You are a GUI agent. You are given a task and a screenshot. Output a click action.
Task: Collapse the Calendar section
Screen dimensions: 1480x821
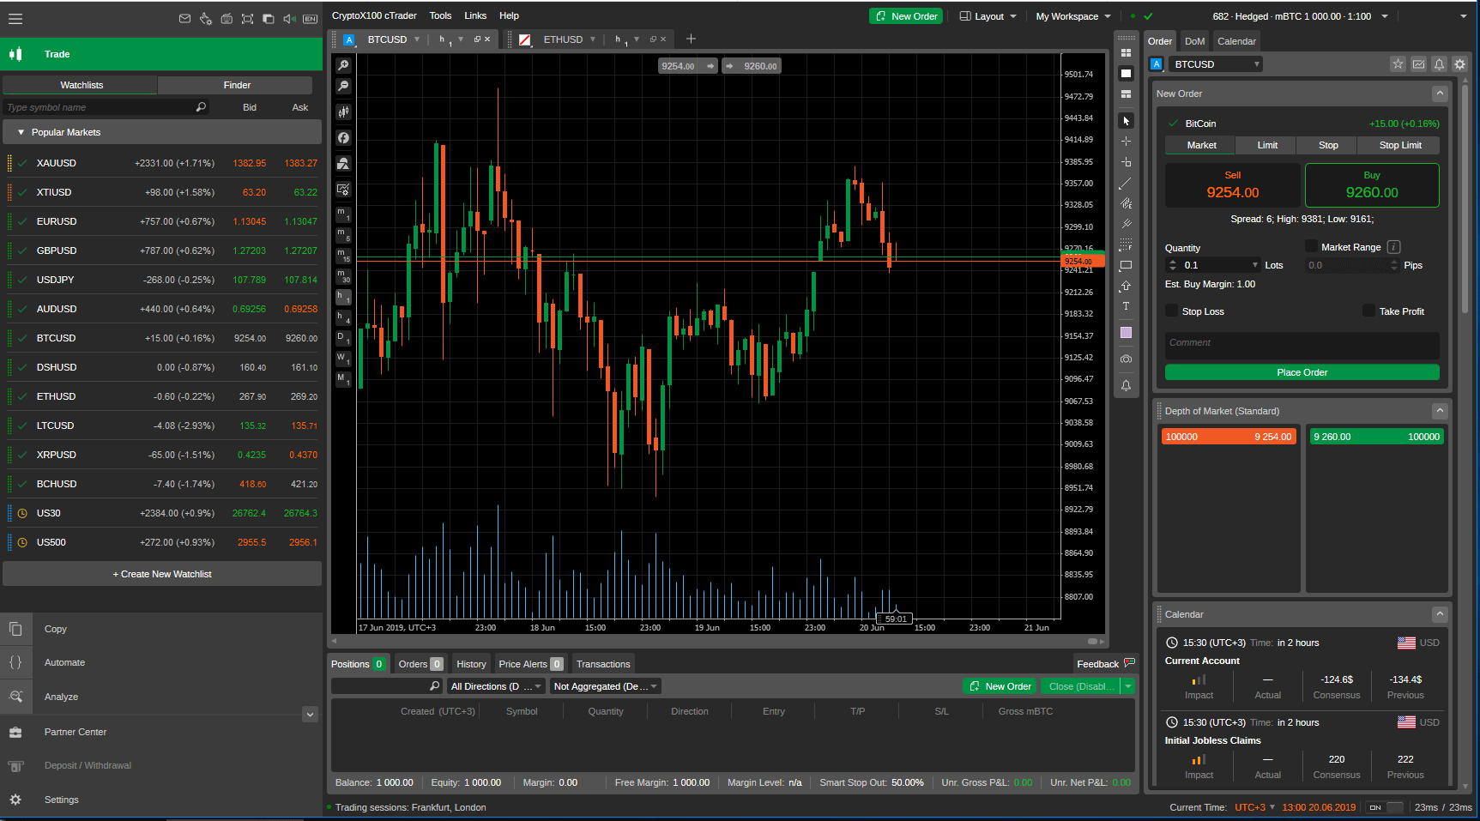click(1440, 614)
